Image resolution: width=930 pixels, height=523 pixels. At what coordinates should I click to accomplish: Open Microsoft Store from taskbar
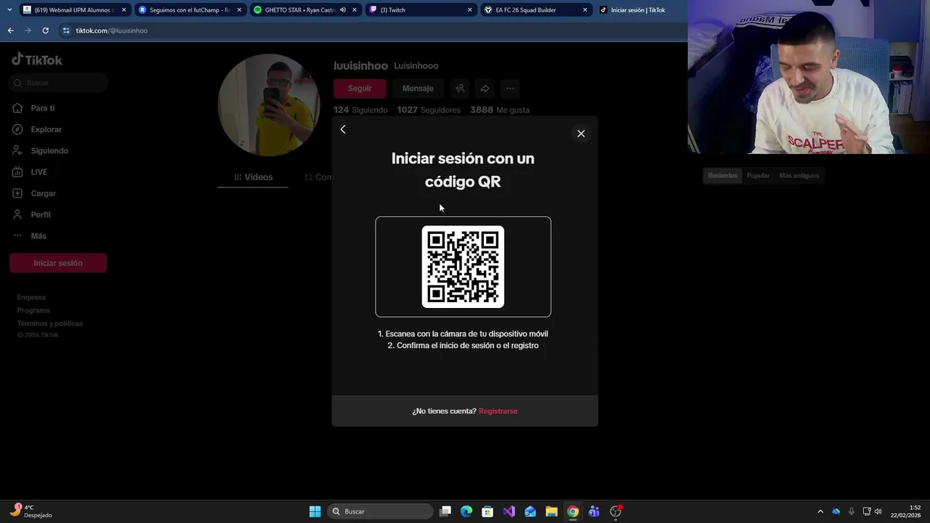(x=488, y=511)
